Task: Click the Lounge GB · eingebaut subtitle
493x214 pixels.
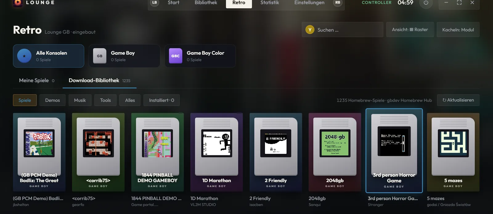Action: point(70,32)
